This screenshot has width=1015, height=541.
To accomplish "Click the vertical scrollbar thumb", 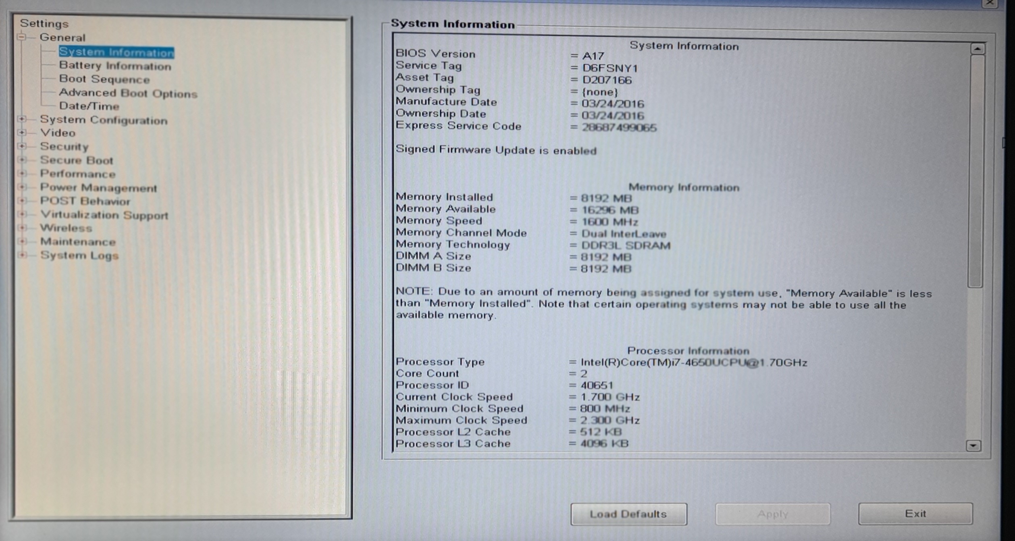I will click(976, 171).
